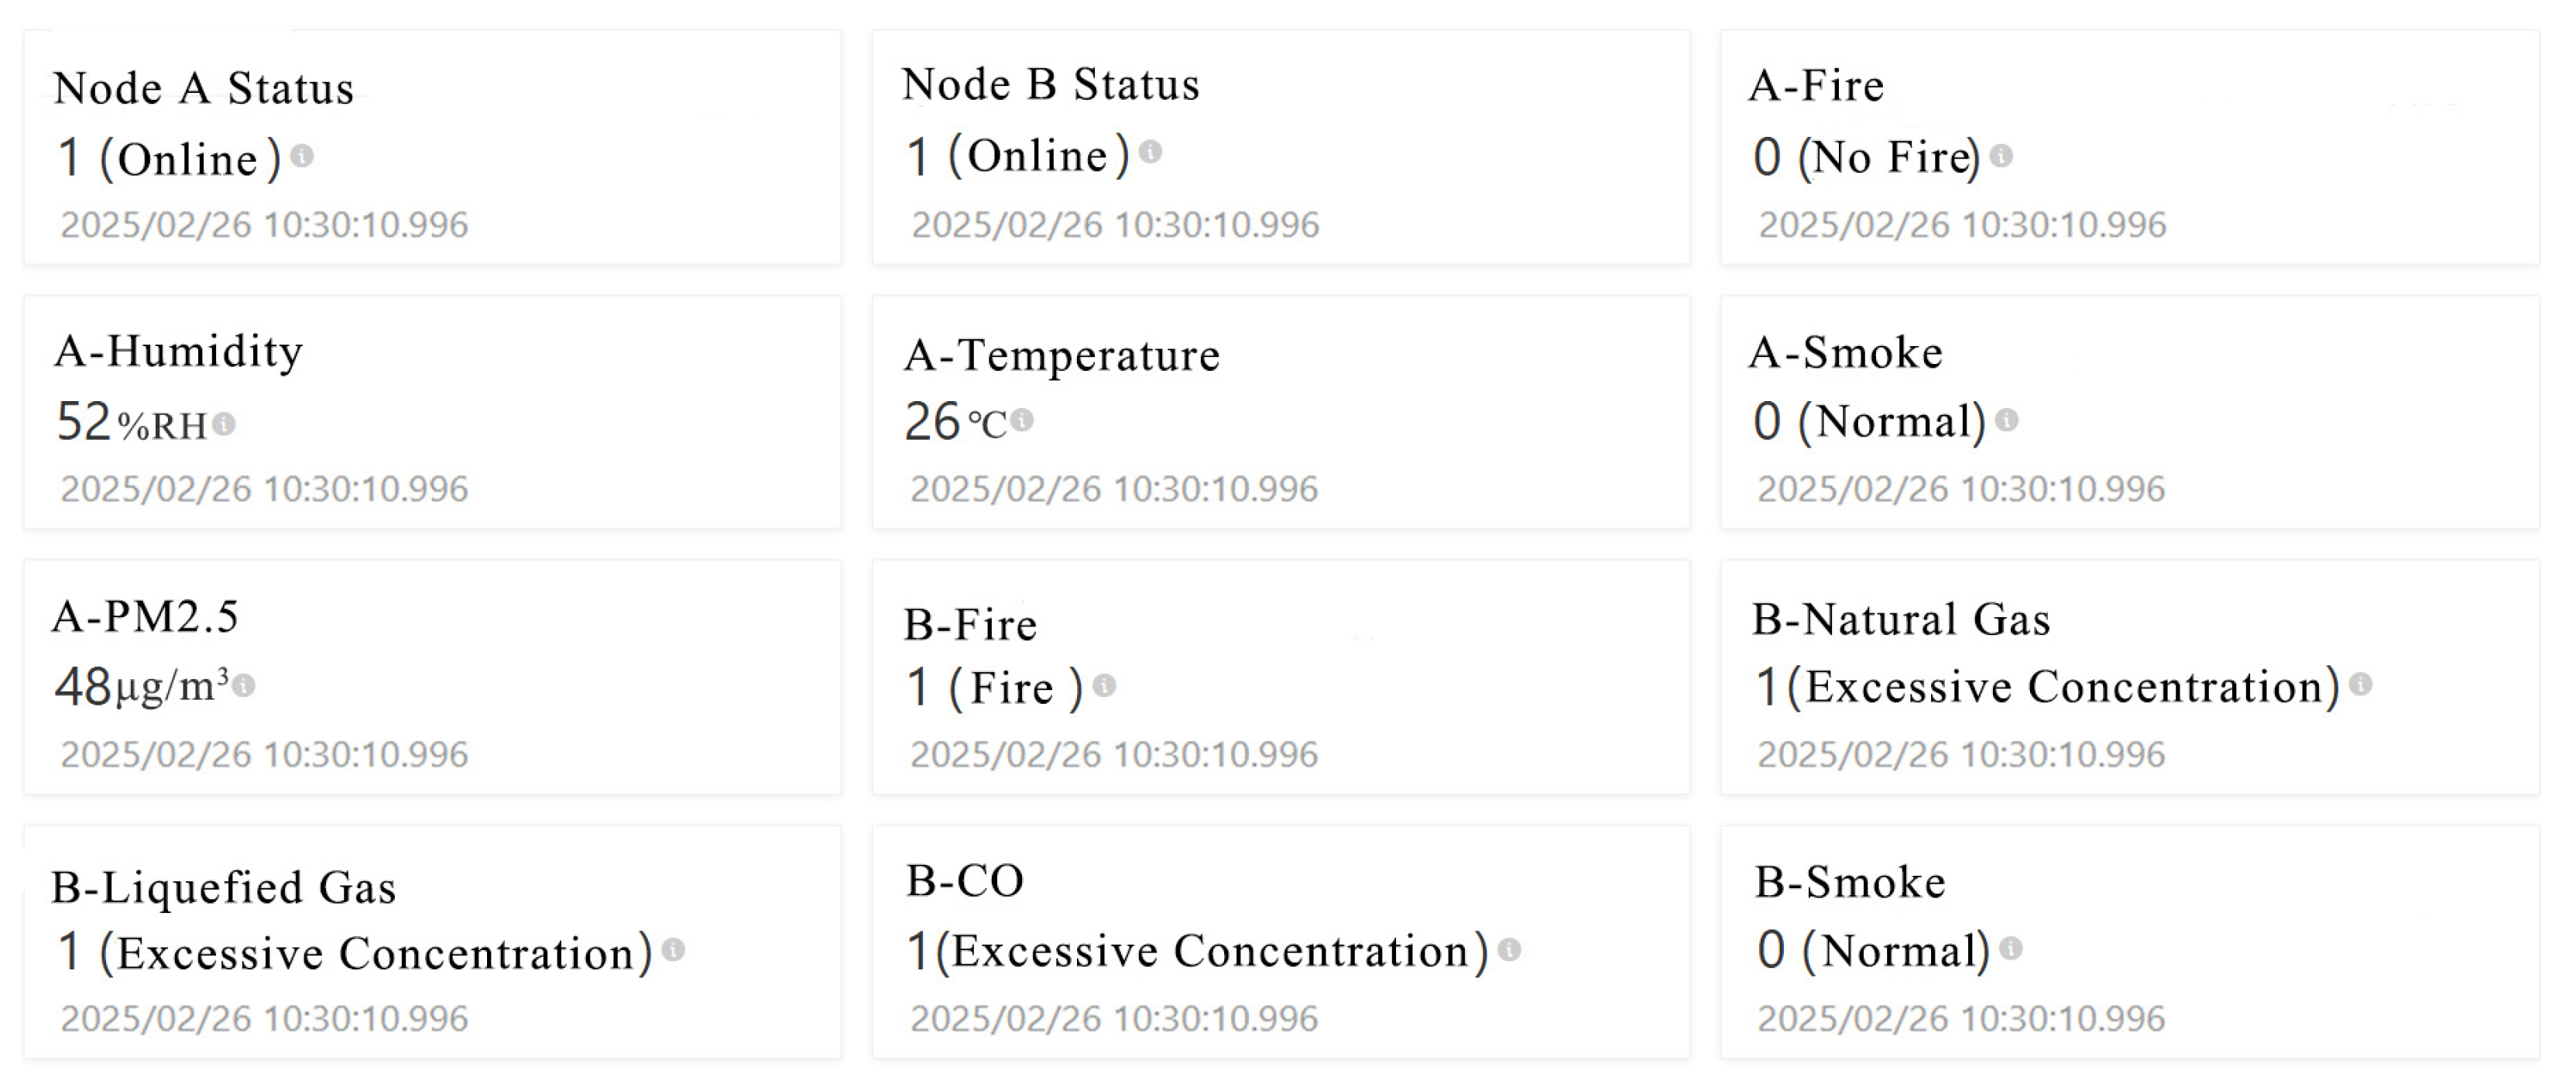Screen dimensions: 2576x1091
Task: Click info icon beside Node B Status value
Action: pos(1151,152)
